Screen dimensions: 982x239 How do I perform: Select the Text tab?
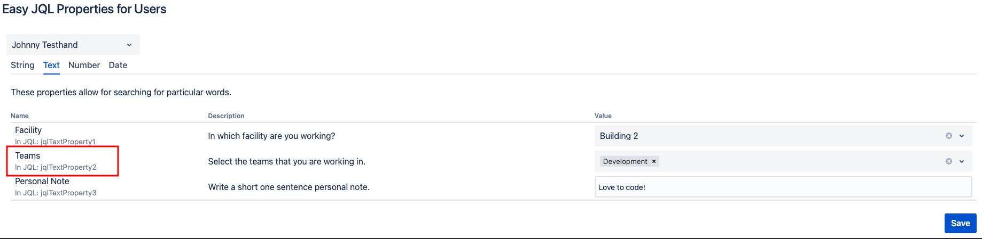(x=51, y=65)
